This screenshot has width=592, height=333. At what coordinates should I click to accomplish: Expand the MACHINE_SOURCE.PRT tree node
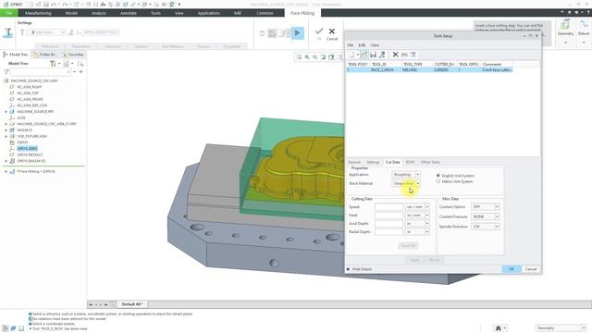click(x=6, y=112)
